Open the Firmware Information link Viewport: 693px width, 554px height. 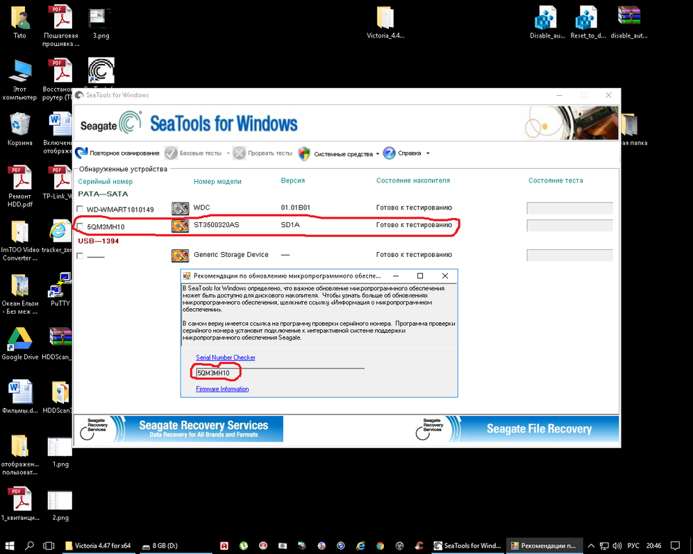coord(222,389)
